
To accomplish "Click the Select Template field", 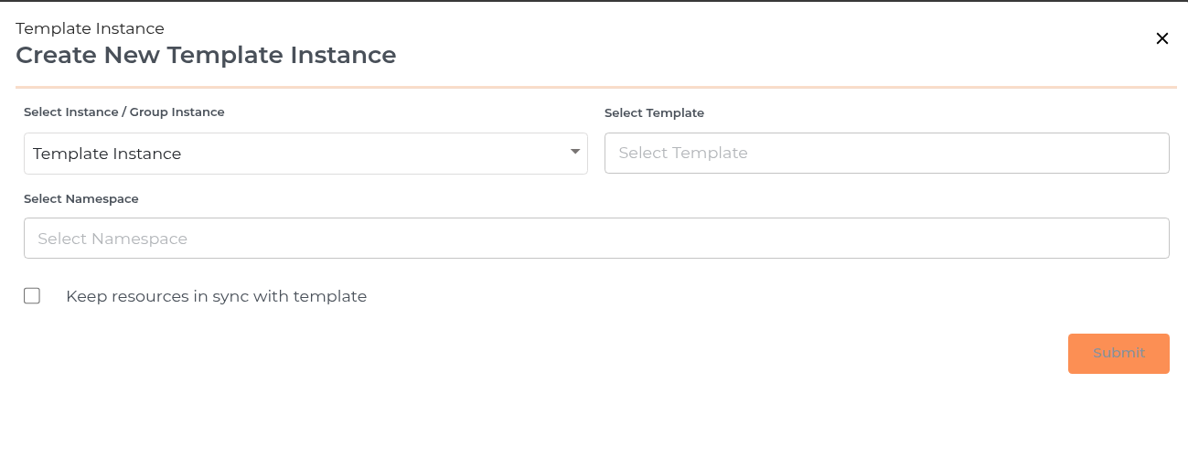I will tap(886, 154).
